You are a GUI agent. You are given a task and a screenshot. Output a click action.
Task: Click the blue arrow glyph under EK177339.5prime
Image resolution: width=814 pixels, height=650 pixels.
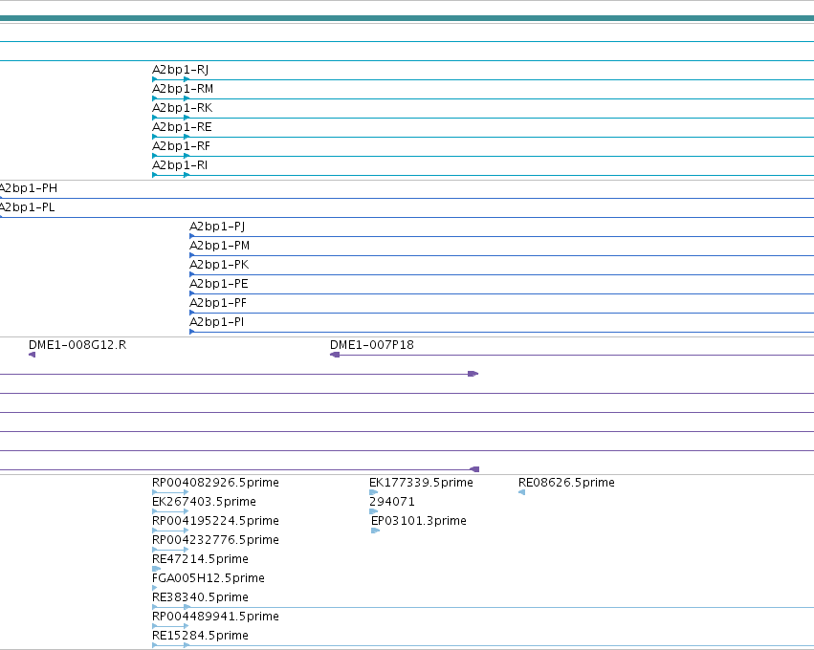373,492
